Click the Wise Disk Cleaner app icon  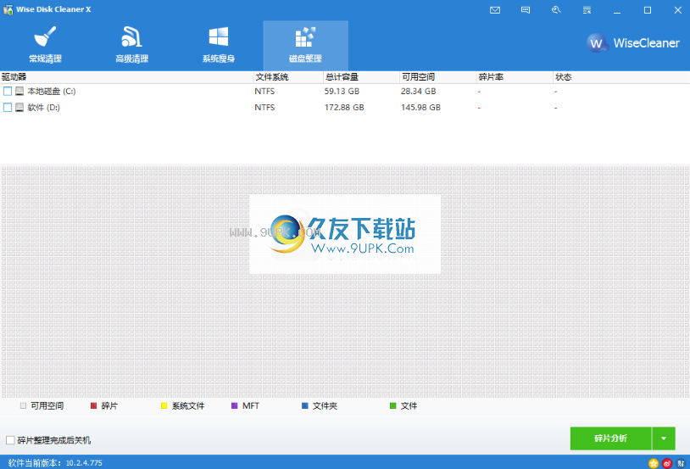[8, 9]
